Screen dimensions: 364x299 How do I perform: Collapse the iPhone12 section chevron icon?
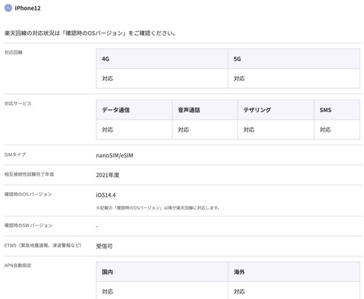click(8, 8)
